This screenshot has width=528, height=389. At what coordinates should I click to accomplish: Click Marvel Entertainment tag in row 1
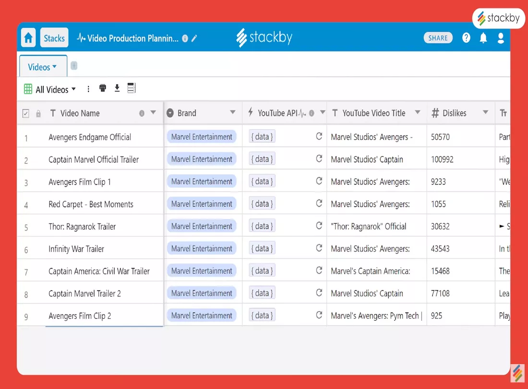point(202,137)
